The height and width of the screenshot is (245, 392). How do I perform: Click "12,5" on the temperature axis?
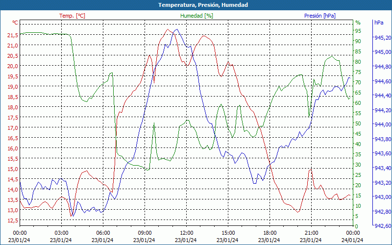pyautogui.click(x=13, y=220)
